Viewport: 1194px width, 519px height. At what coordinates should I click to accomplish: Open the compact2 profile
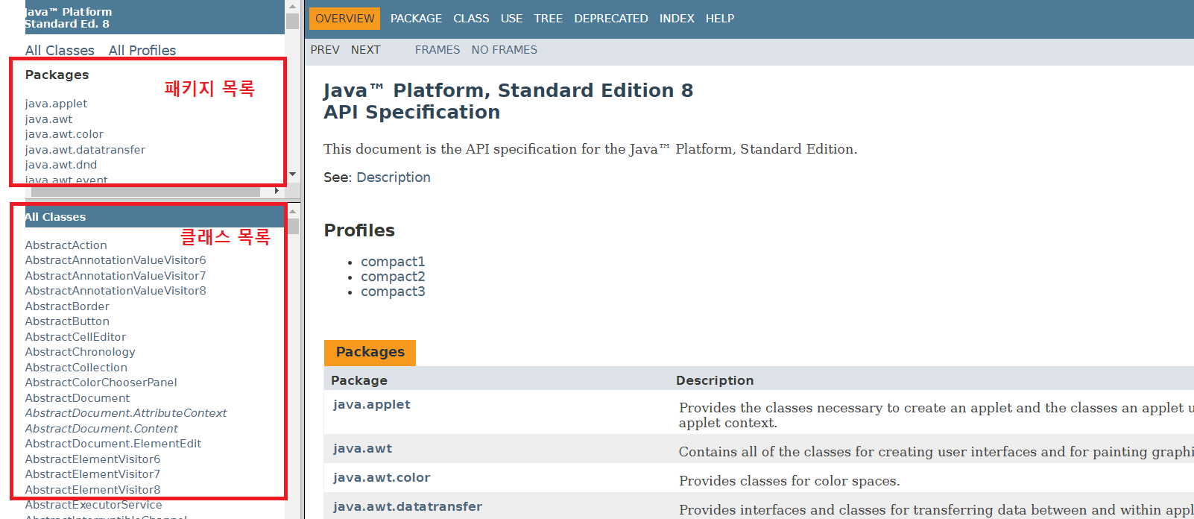point(393,277)
